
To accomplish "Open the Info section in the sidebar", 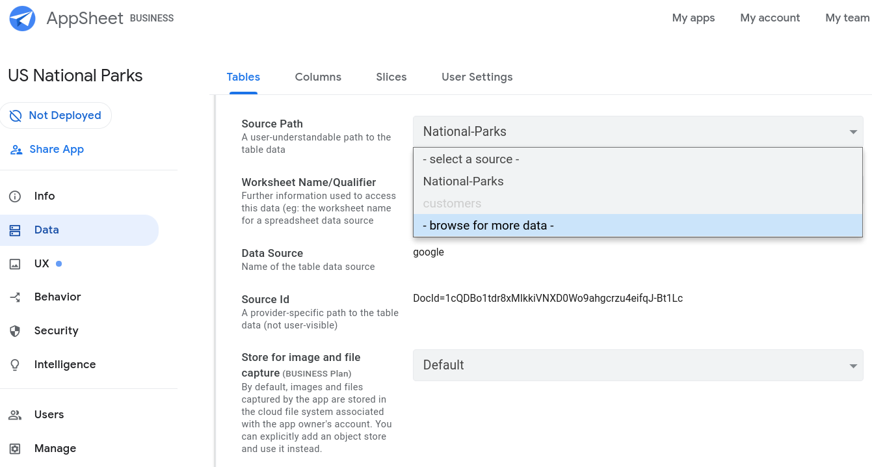I will tap(46, 196).
